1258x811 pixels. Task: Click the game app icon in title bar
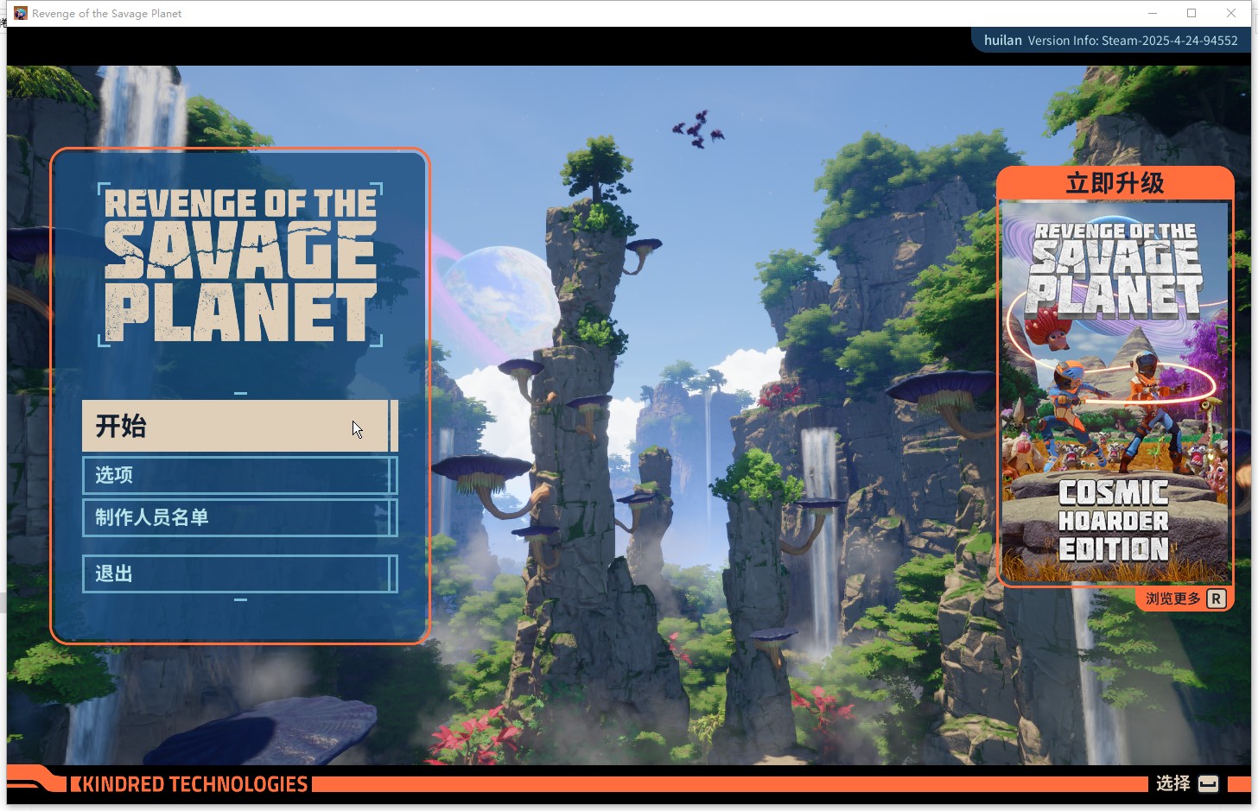[21, 13]
